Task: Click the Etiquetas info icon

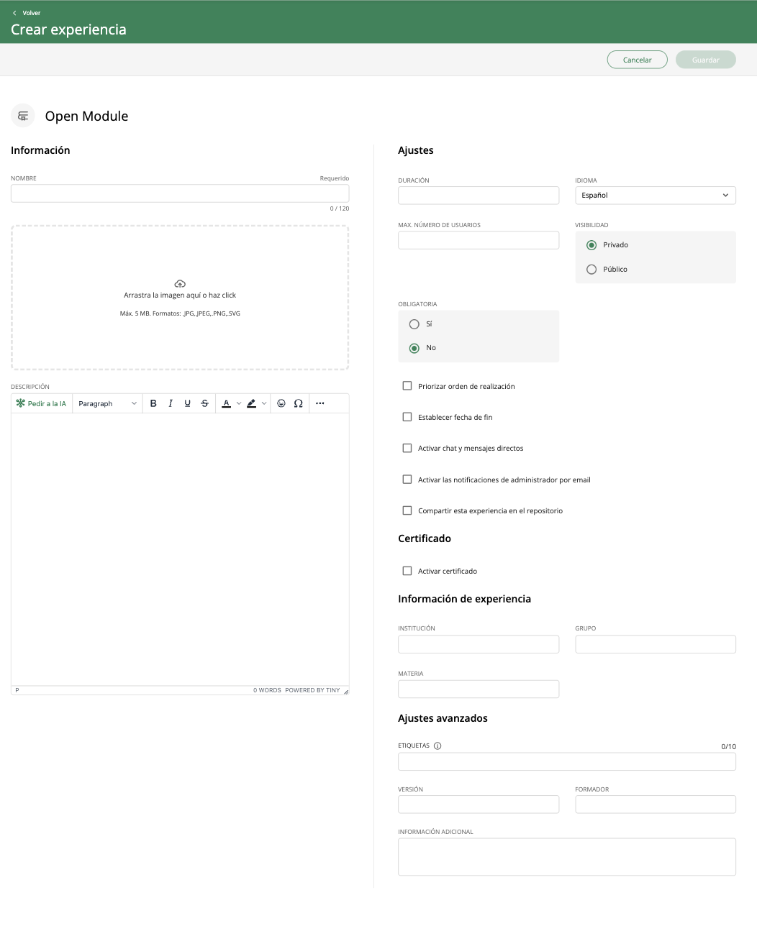Action: click(x=438, y=746)
